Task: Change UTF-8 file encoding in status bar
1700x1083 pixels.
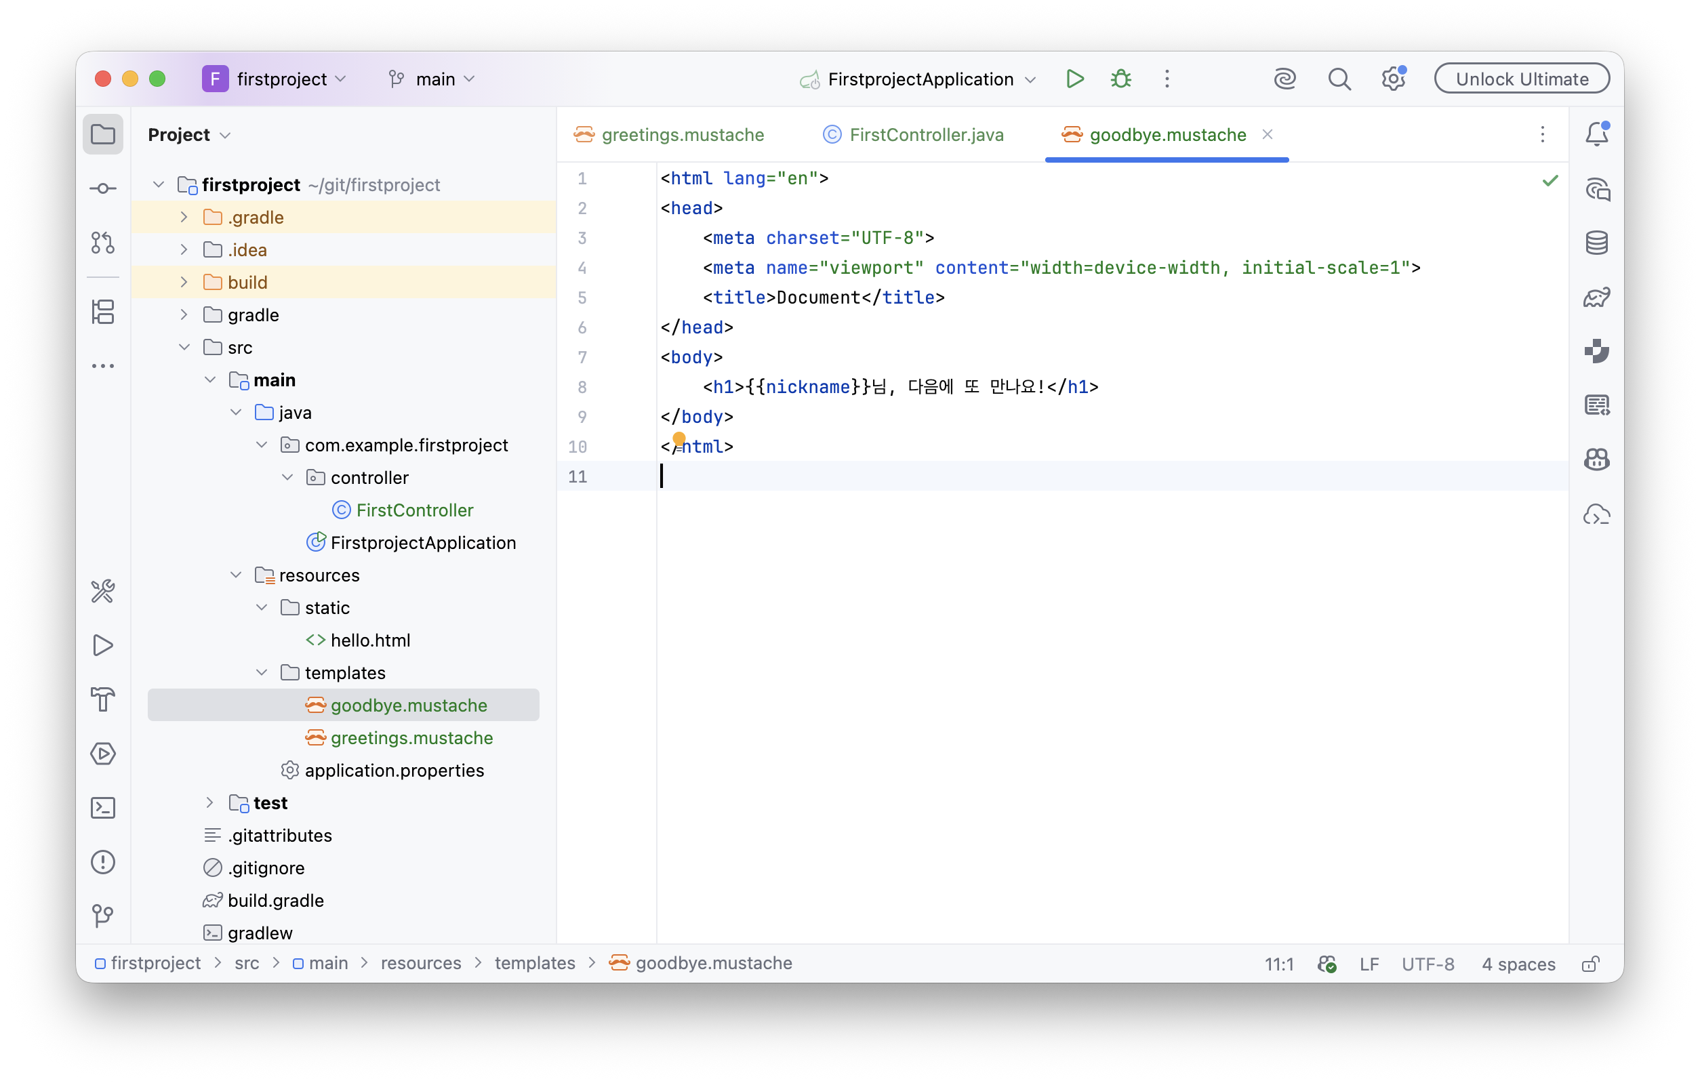Action: click(1428, 964)
